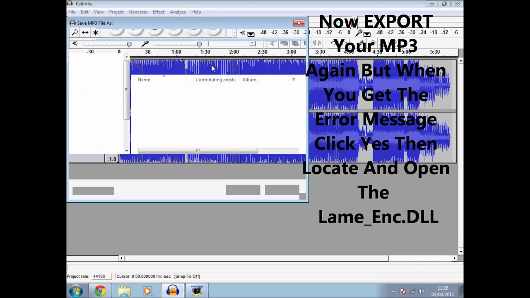Close the Save MP3 File As dialog
This screenshot has width=530, height=298.
(299, 23)
